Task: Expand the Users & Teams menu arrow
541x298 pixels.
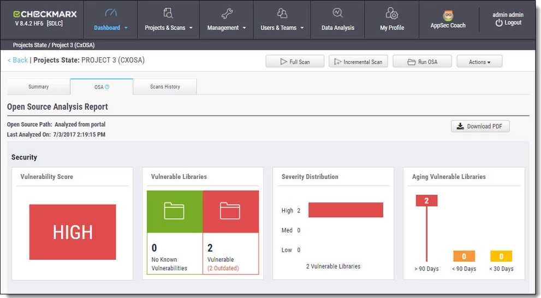Action: coord(302,28)
